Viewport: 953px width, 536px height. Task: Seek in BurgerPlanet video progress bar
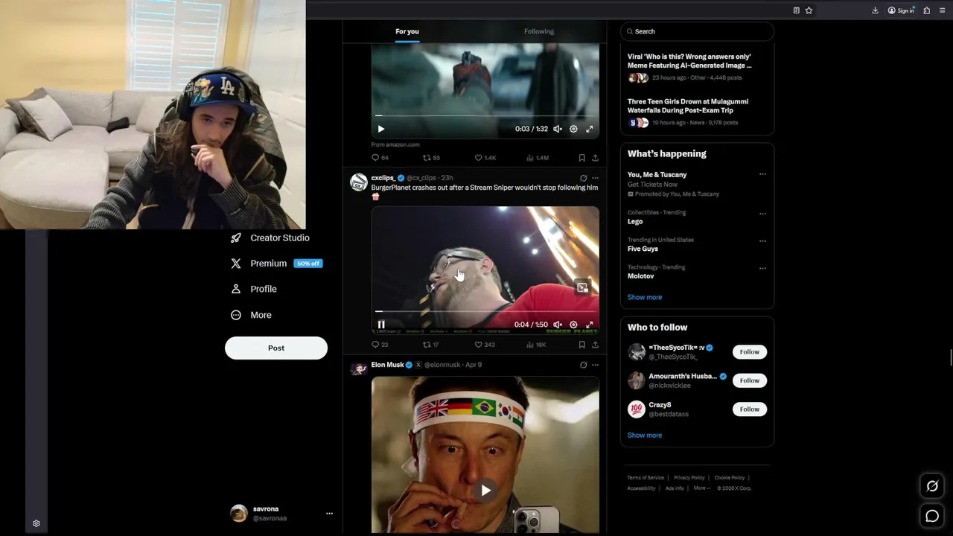click(x=485, y=311)
